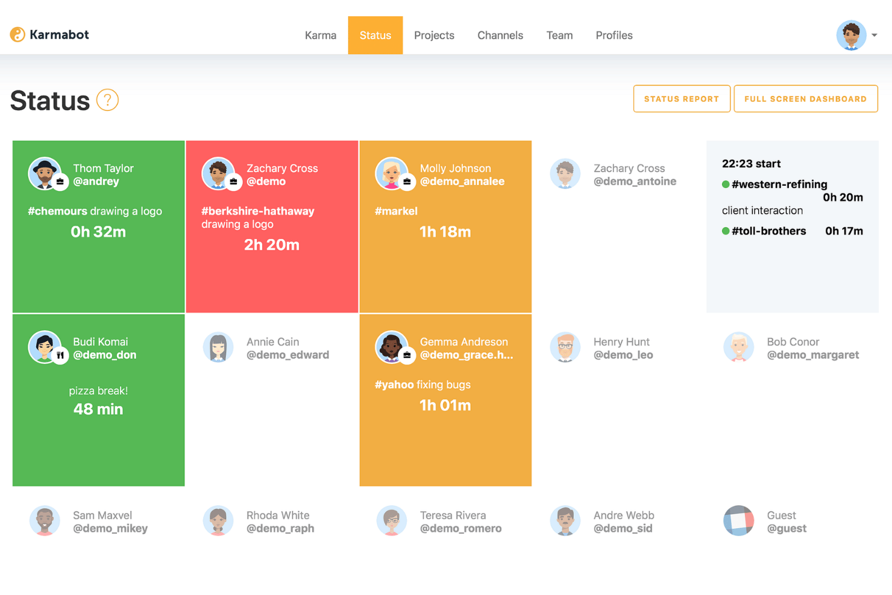This screenshot has width=892, height=595.
Task: Click briefcase badge on Thom Taylor's avatar
Action: tap(60, 181)
